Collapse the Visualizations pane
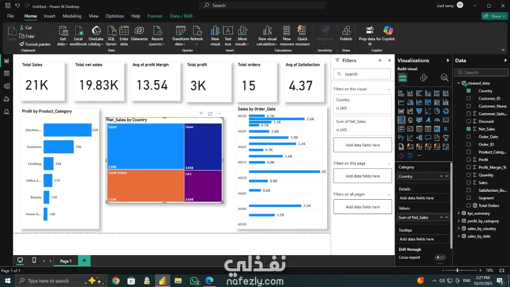510x287 pixels. (447, 61)
